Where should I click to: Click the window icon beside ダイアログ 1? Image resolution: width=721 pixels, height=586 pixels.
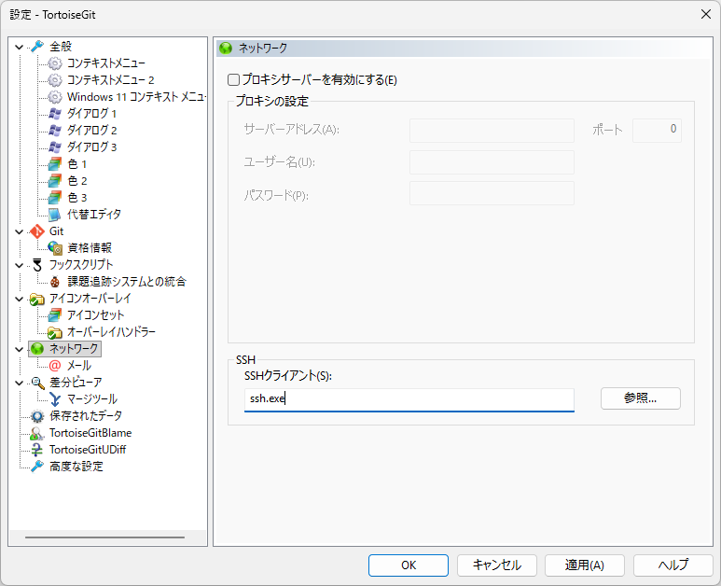55,114
